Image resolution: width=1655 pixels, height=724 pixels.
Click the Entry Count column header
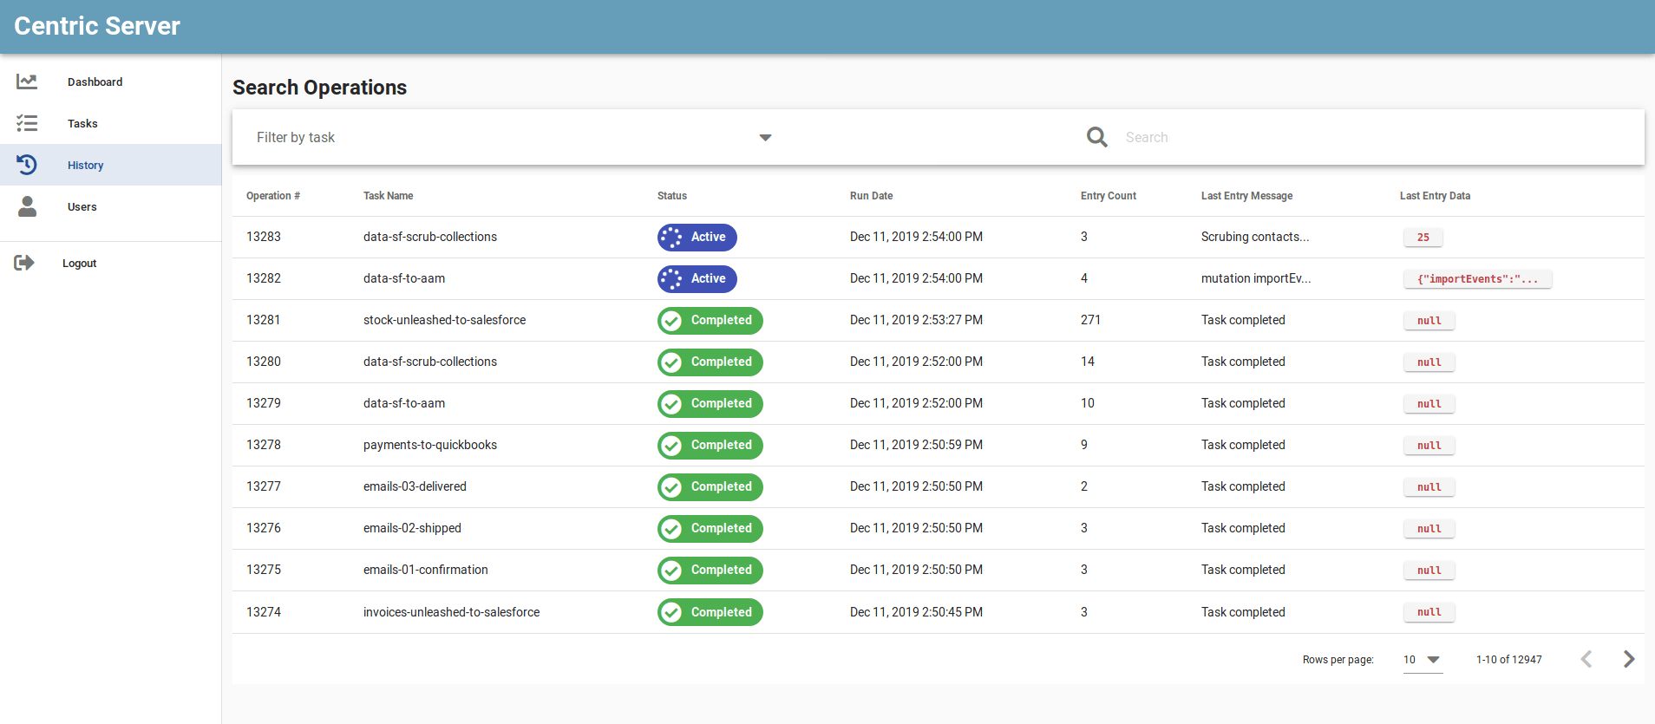tap(1109, 196)
